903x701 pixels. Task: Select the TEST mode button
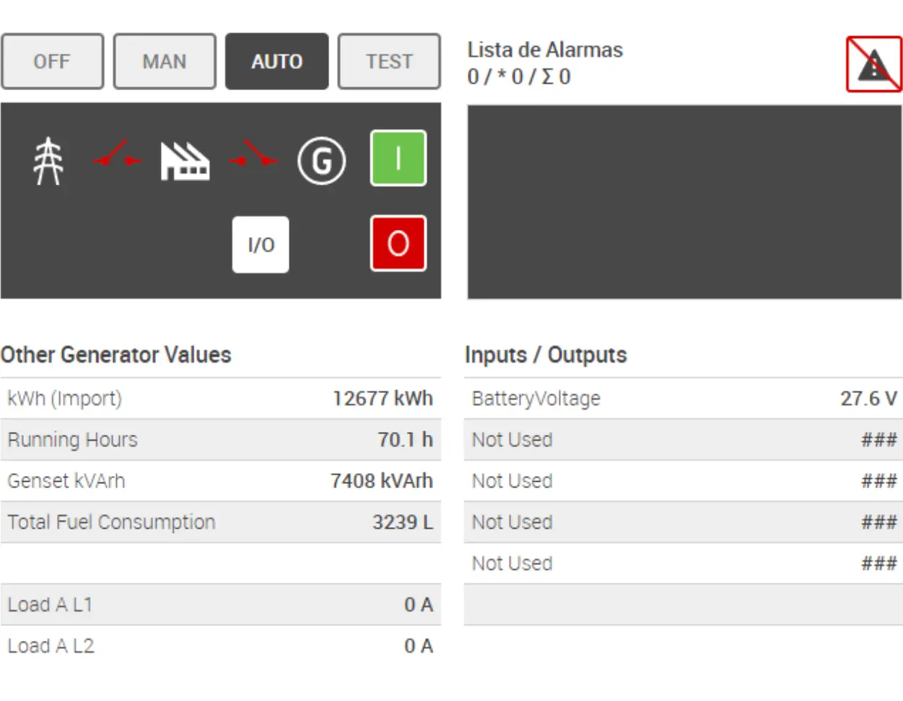389,61
